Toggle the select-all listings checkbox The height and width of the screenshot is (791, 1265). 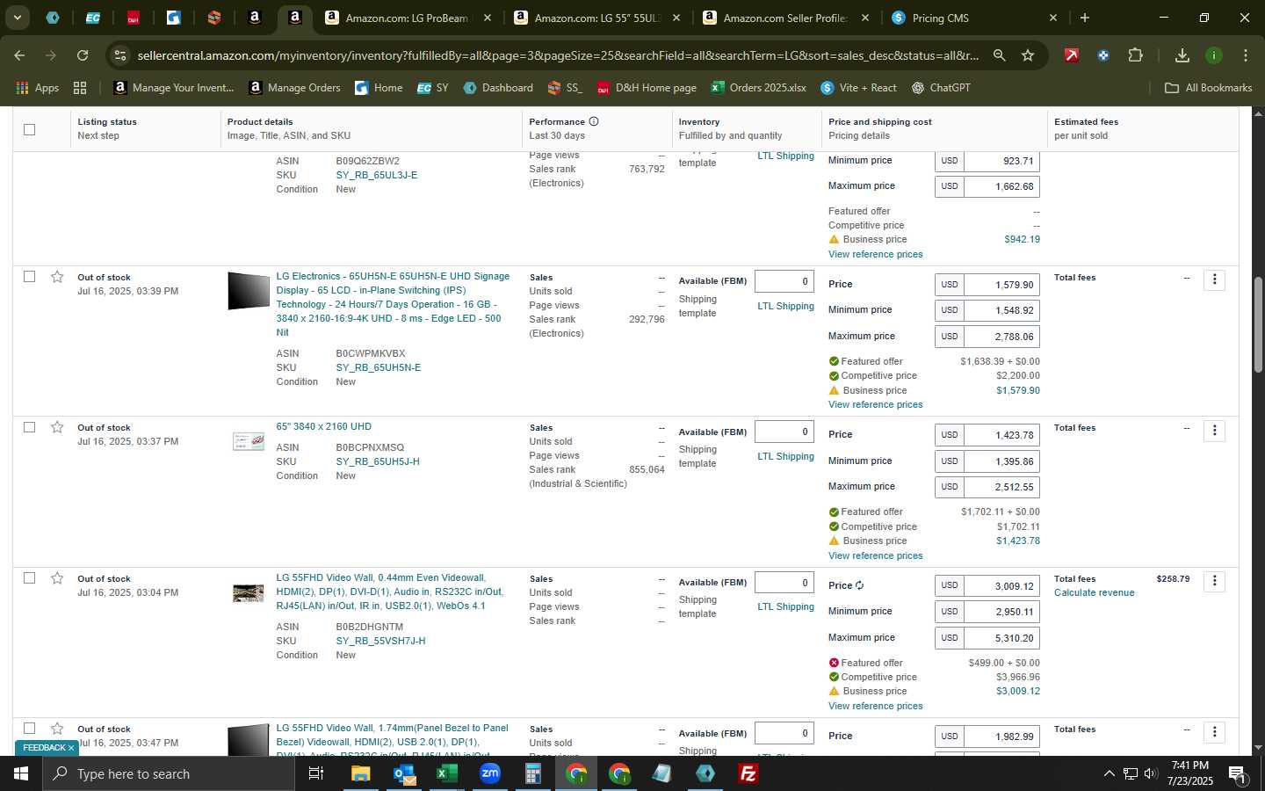tap(29, 129)
